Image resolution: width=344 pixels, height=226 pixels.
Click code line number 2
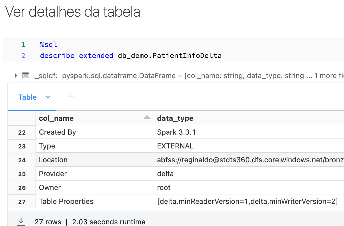point(23,56)
